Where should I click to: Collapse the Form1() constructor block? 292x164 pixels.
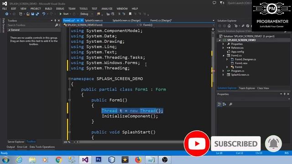[69, 100]
